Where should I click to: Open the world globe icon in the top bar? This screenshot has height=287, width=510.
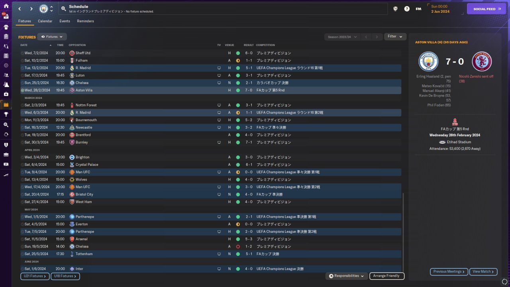[395, 9]
